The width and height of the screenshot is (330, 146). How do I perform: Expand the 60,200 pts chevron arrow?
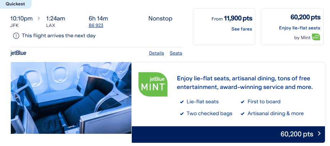319,134
